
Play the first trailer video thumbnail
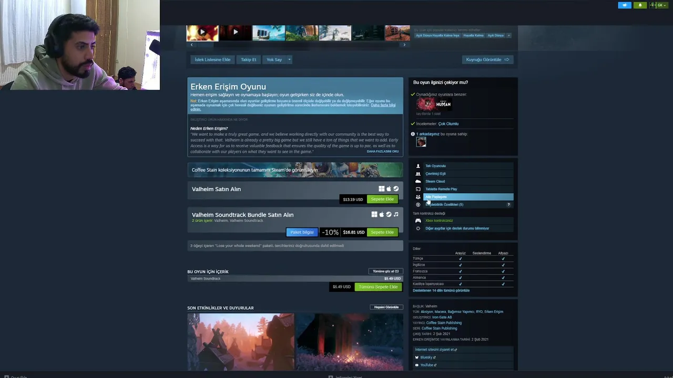202,33
